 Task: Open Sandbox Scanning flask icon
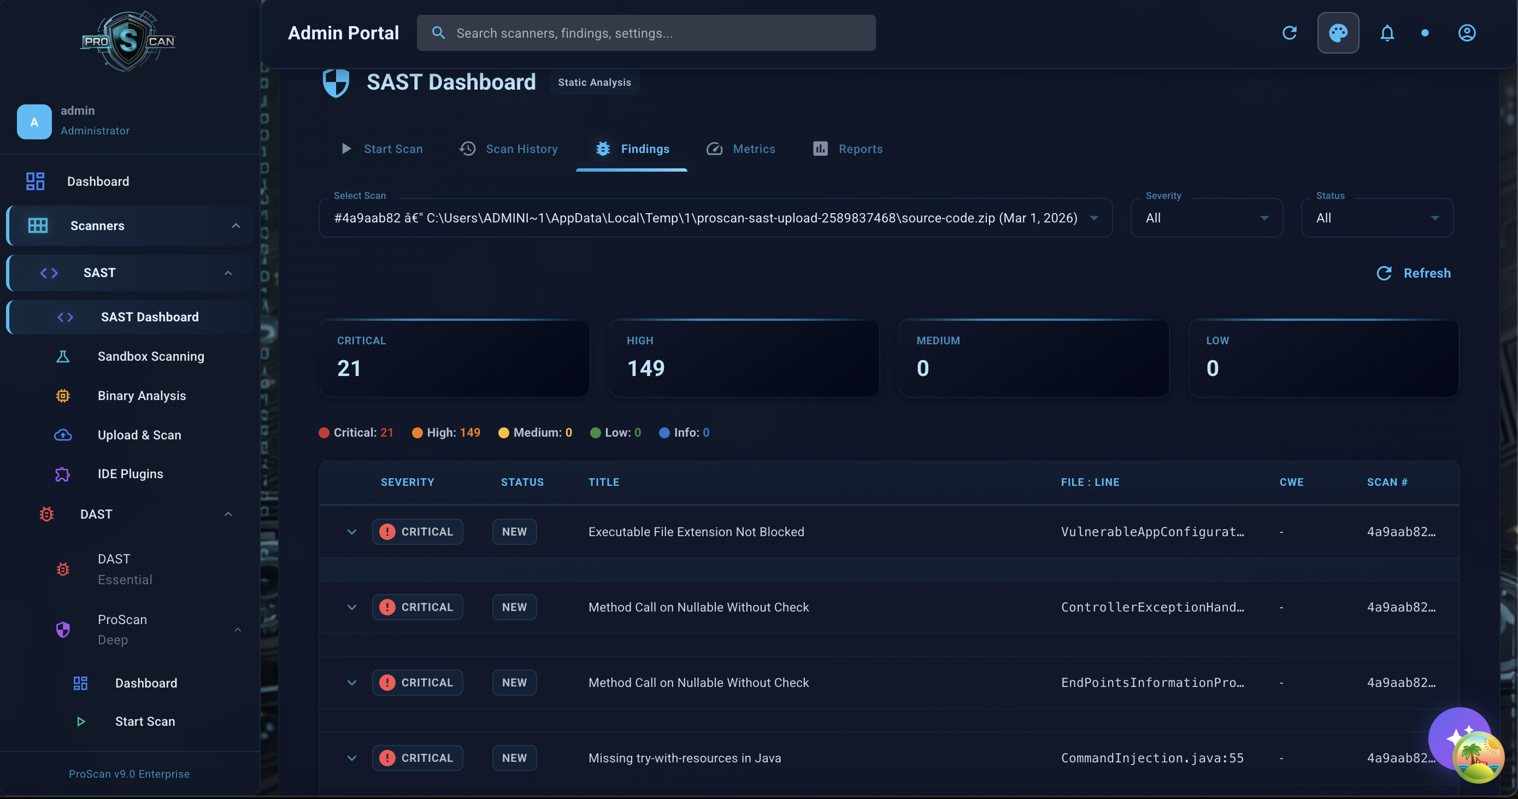click(63, 356)
